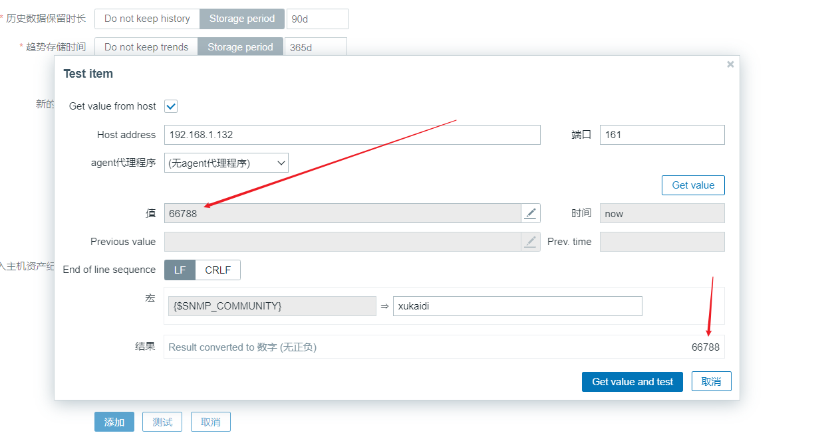The height and width of the screenshot is (437, 832).
Task: Choose Do not keep trends option
Action: coord(146,47)
